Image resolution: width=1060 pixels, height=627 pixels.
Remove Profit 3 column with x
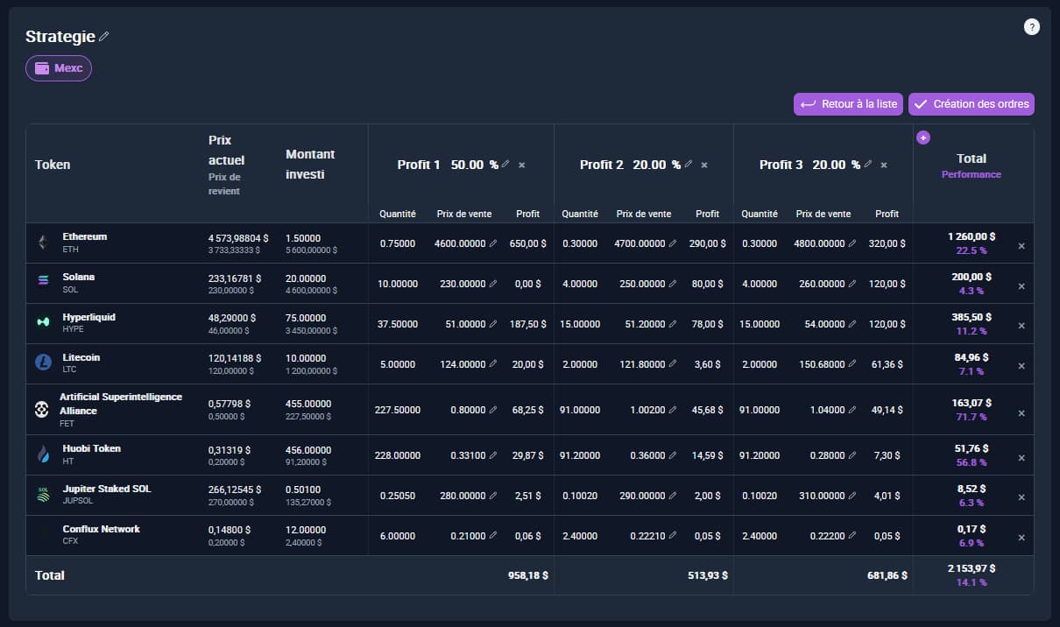884,165
